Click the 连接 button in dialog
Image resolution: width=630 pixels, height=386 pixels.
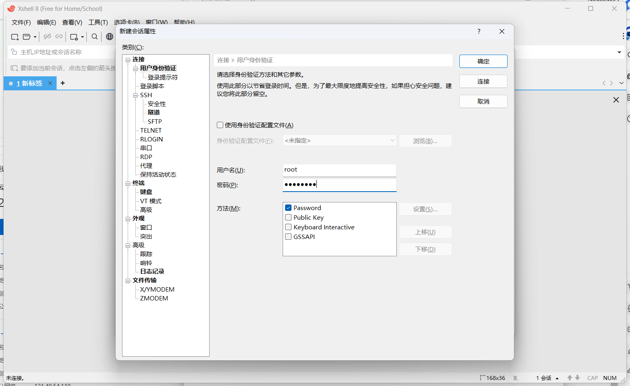point(483,81)
